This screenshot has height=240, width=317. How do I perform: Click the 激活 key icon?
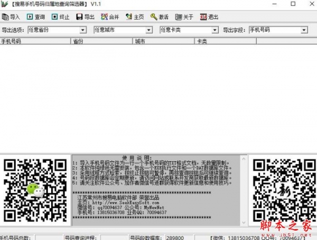(x=154, y=17)
